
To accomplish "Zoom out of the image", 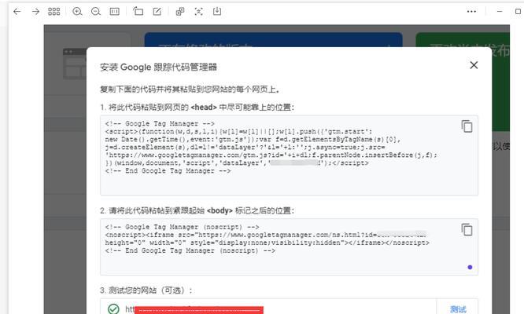I will 96,12.
